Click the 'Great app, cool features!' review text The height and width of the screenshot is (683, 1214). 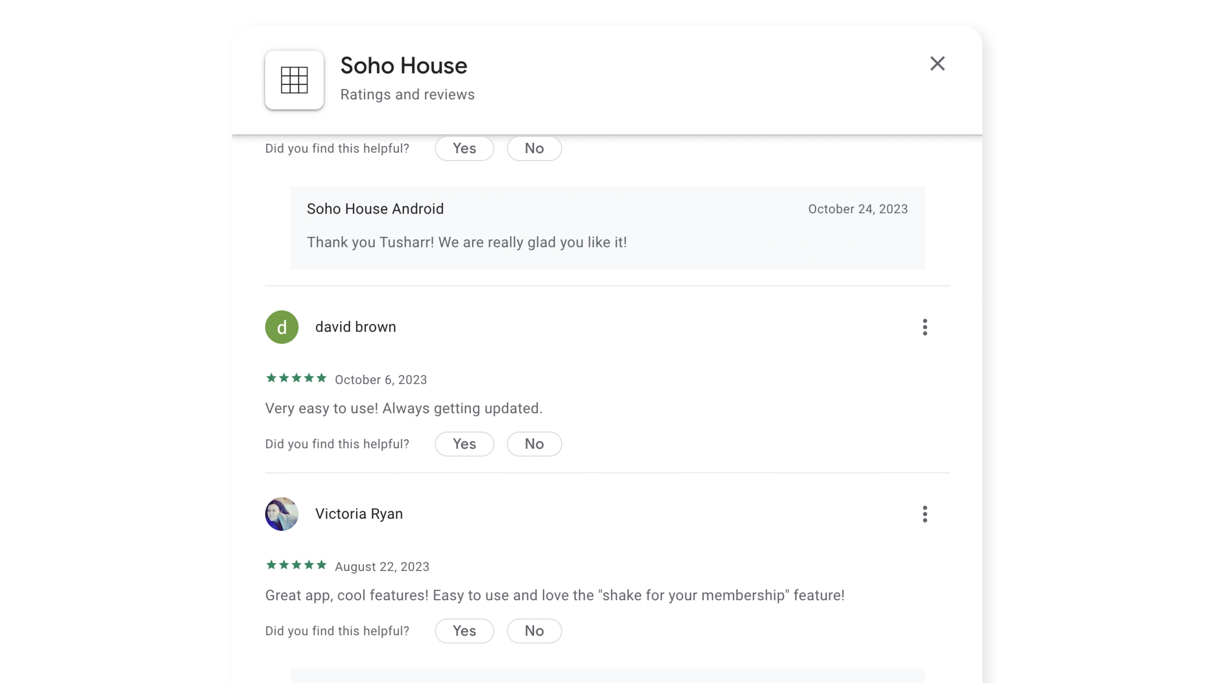coord(555,595)
